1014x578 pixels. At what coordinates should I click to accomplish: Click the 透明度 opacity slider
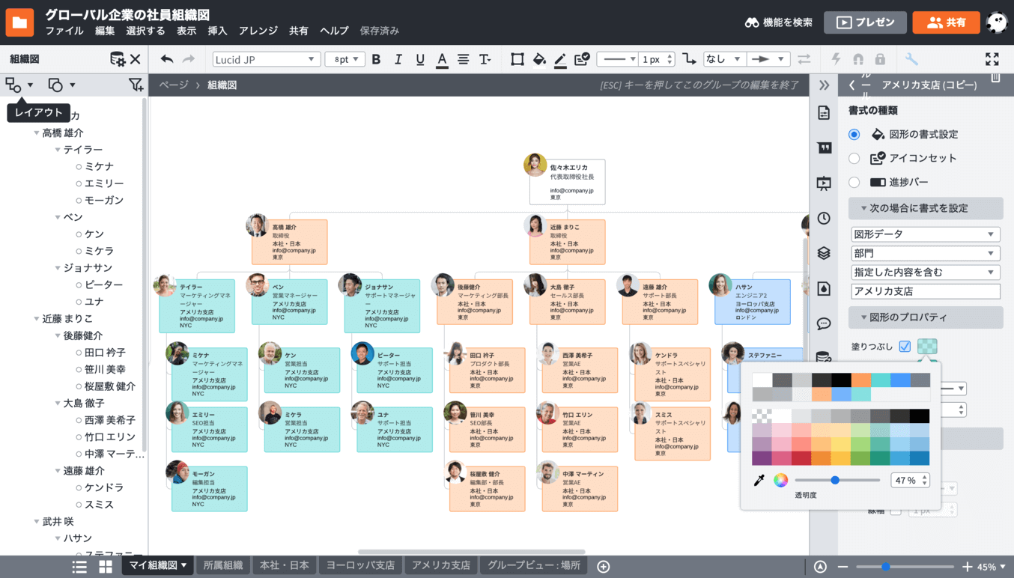[x=837, y=480]
